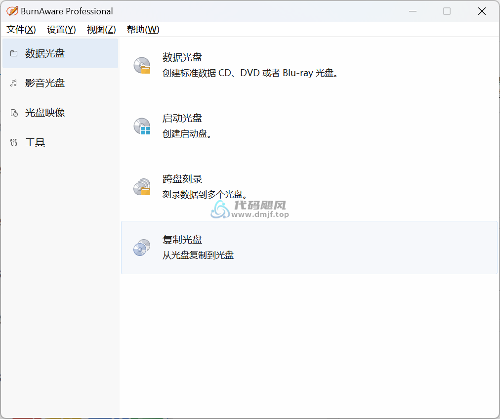Click description 创建标准数据 CD、DVD 或者 Blu-ray 光盘
Viewport: 500px width, 419px height.
point(250,73)
